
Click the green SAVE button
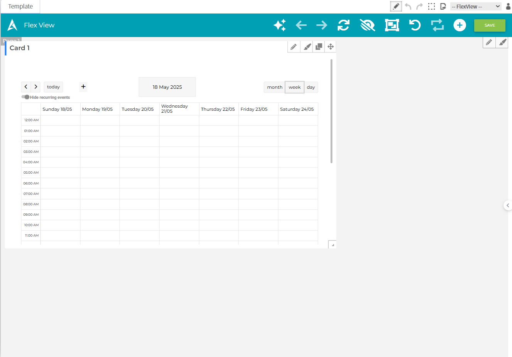click(x=489, y=25)
